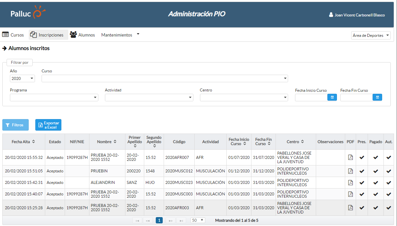The width and height of the screenshot is (397, 226).
Task: Open the Año dropdown showing 2020
Action: (22, 79)
